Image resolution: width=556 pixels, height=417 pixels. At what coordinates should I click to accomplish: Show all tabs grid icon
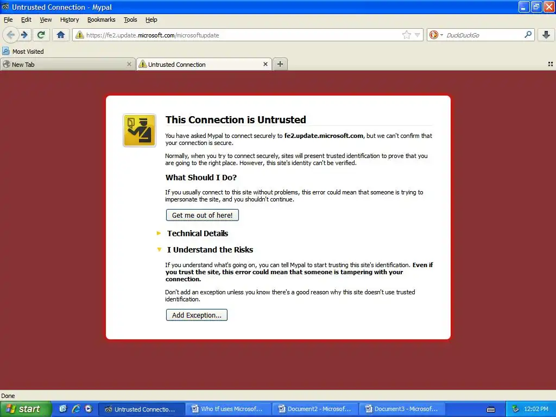(551, 64)
